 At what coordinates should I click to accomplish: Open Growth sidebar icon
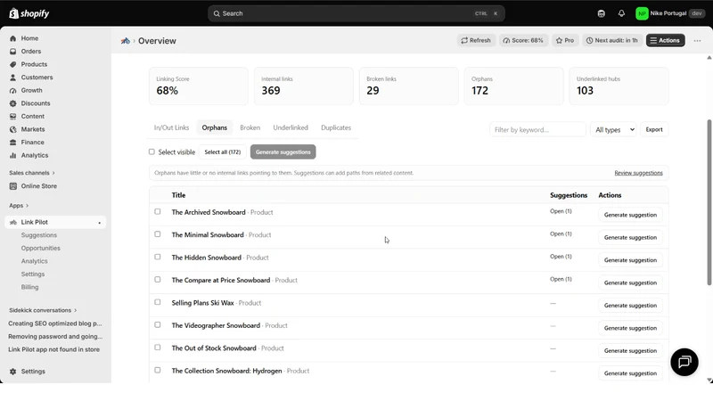point(12,91)
